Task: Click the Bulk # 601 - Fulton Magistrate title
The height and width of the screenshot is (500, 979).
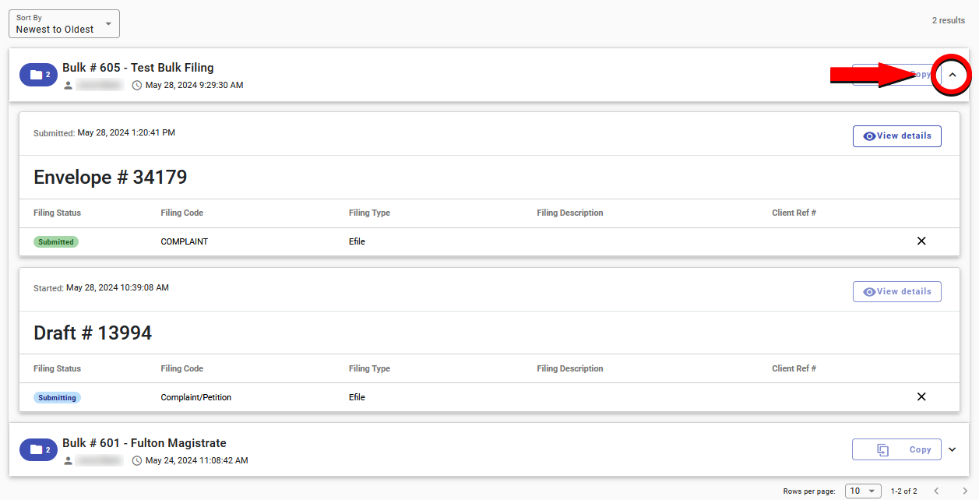Action: coord(144,443)
